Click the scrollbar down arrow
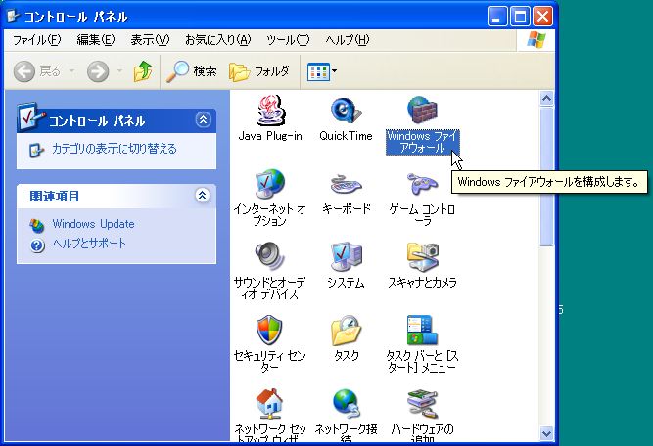653x446 pixels. (546, 433)
